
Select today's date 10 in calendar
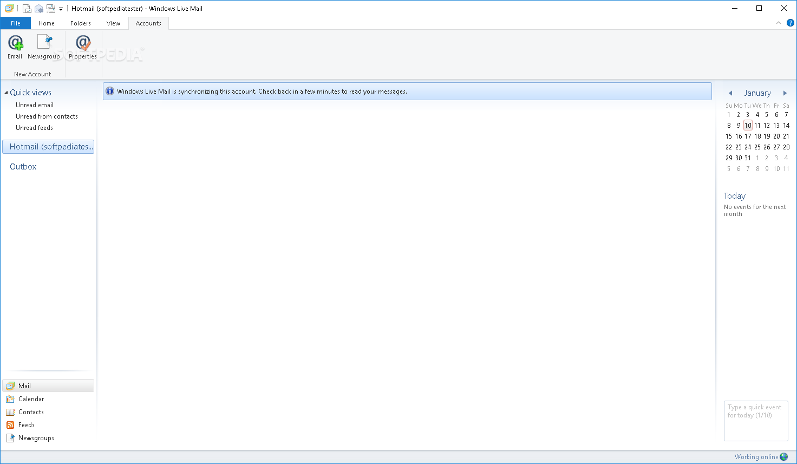[x=748, y=125]
